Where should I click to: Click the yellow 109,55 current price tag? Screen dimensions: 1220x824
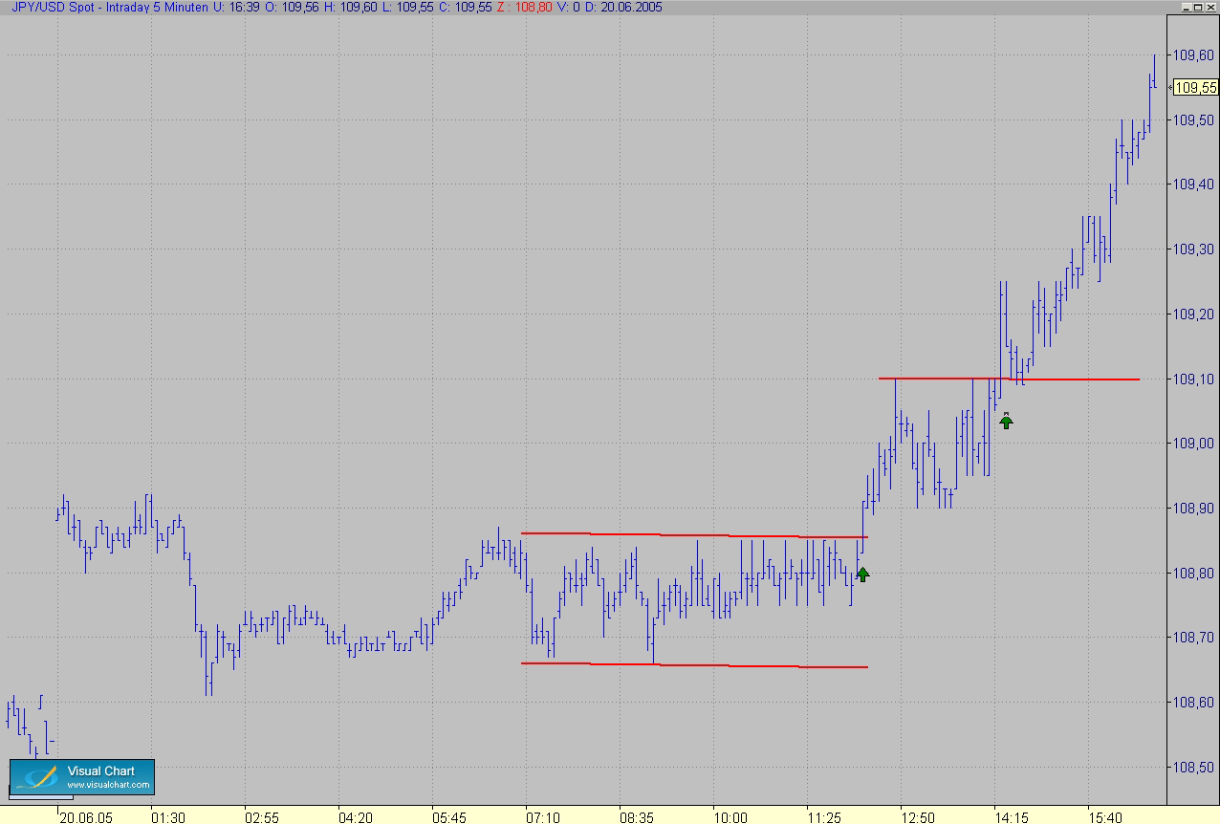pyautogui.click(x=1195, y=88)
